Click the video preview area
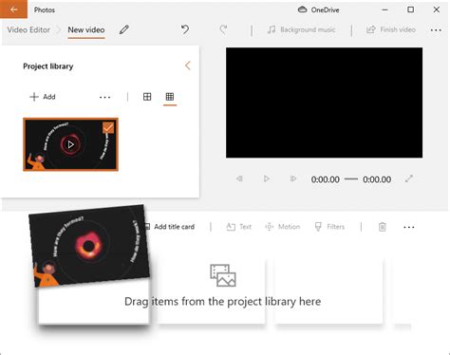The height and width of the screenshot is (355, 450). coord(324,103)
